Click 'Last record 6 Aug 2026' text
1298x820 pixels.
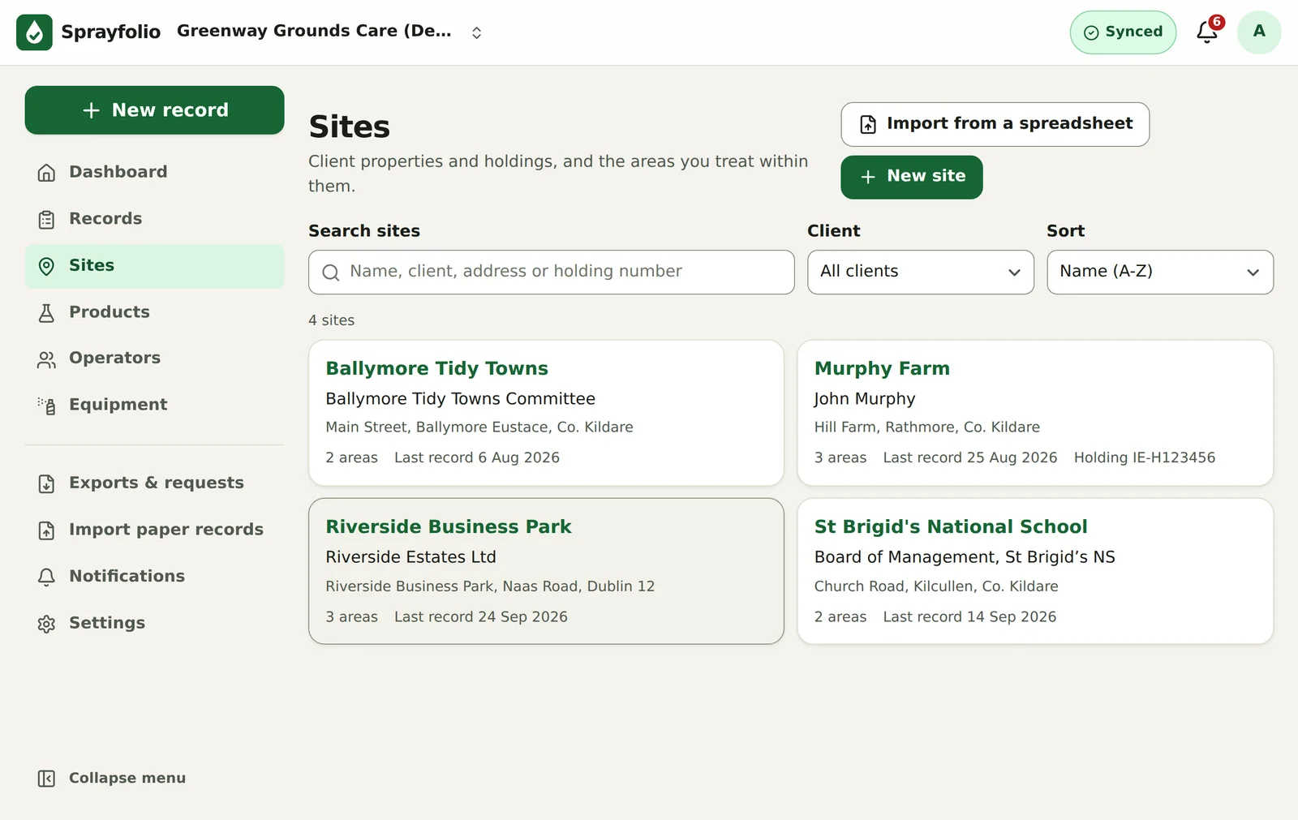[x=476, y=457]
